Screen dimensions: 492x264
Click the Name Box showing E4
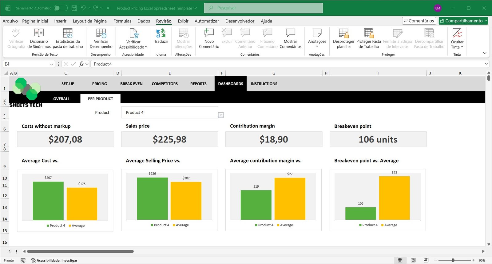click(26, 64)
